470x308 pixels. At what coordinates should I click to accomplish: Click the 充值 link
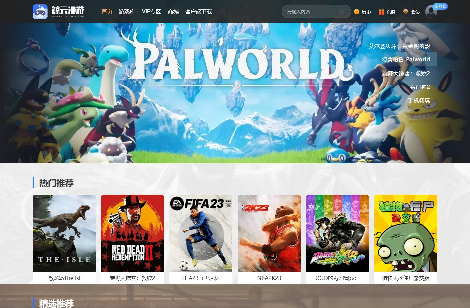[391, 12]
